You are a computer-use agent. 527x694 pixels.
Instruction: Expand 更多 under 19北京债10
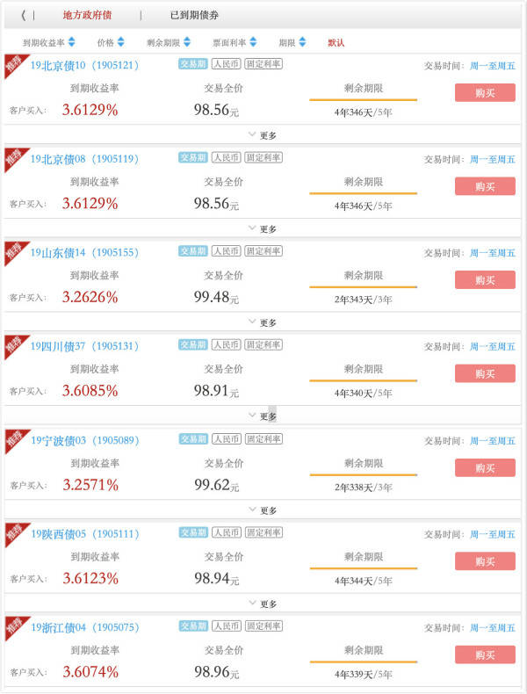(263, 135)
